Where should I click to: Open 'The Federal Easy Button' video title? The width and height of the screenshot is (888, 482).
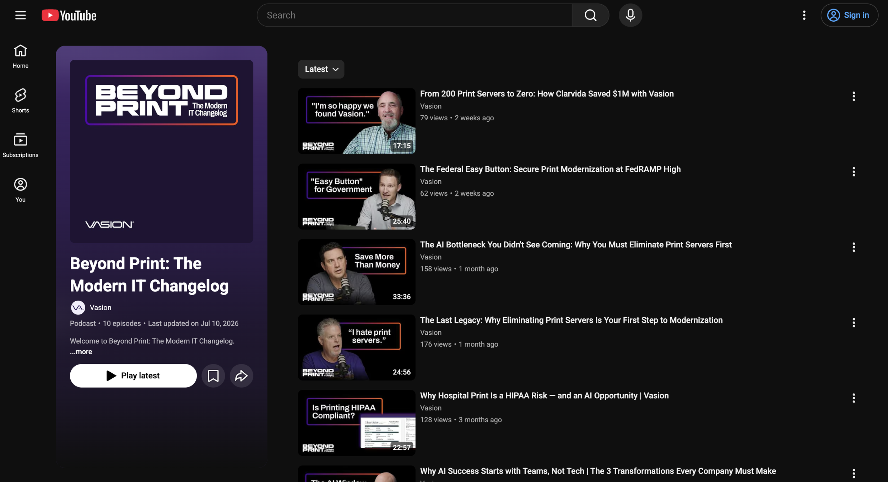[x=551, y=169]
